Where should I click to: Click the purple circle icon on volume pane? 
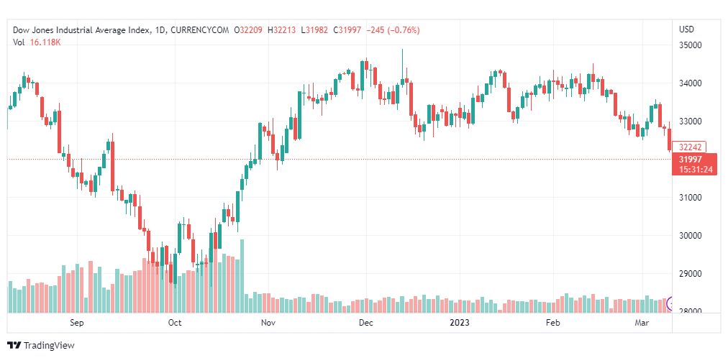tap(672, 304)
